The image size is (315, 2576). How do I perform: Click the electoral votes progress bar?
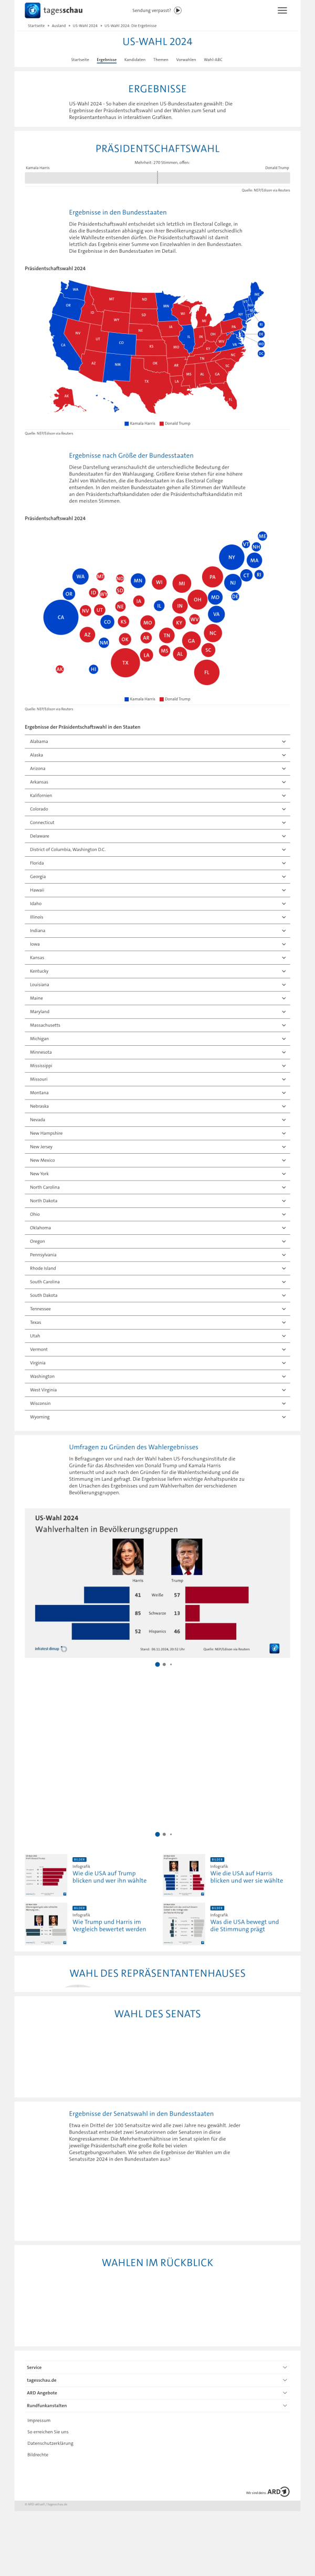tap(157, 178)
